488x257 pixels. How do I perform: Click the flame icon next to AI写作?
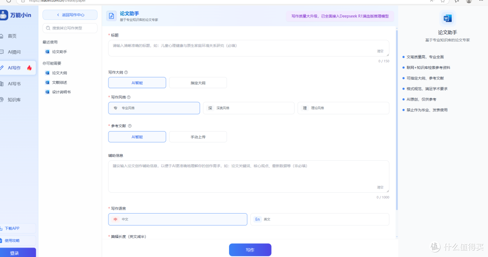(x=29, y=68)
